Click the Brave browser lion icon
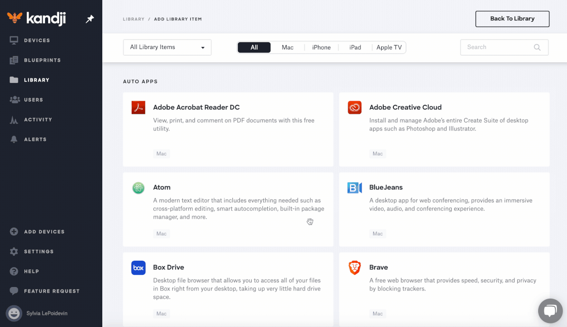 pos(354,267)
